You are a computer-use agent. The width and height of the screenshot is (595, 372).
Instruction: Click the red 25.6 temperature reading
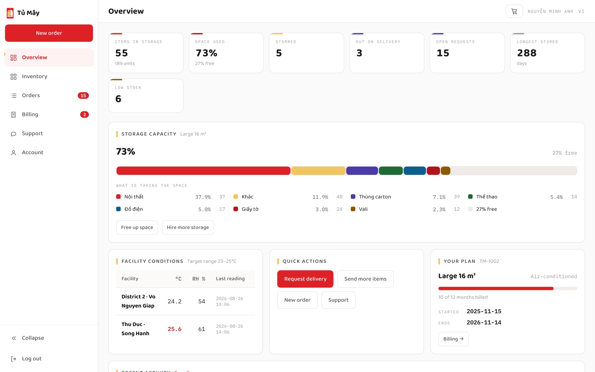pos(175,329)
